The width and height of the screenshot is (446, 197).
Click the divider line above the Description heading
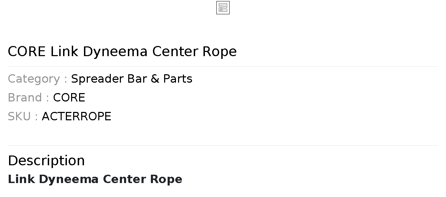[x=223, y=145]
